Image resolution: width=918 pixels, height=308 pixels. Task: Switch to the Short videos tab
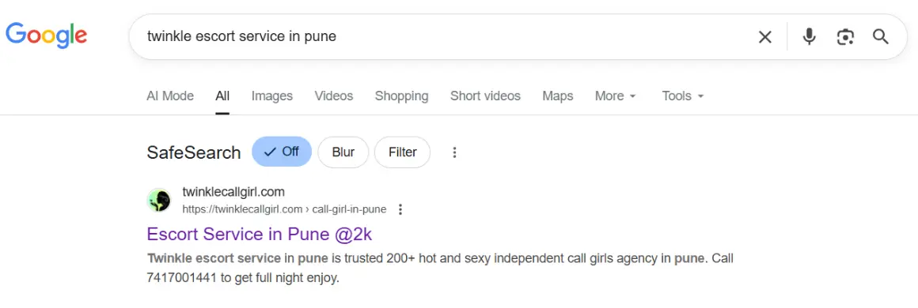click(485, 96)
